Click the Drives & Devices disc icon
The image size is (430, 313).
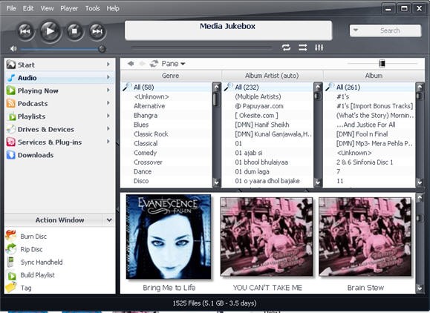(x=11, y=129)
